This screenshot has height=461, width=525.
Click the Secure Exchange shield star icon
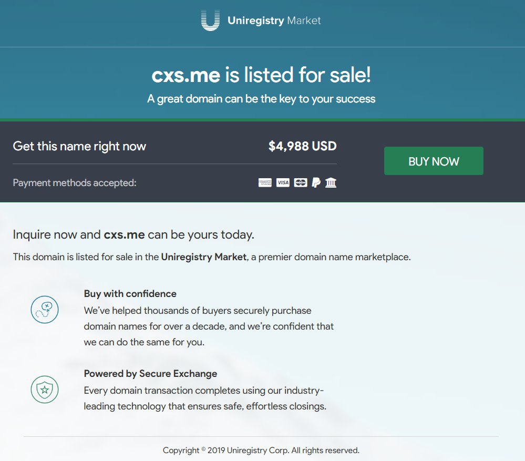point(45,390)
